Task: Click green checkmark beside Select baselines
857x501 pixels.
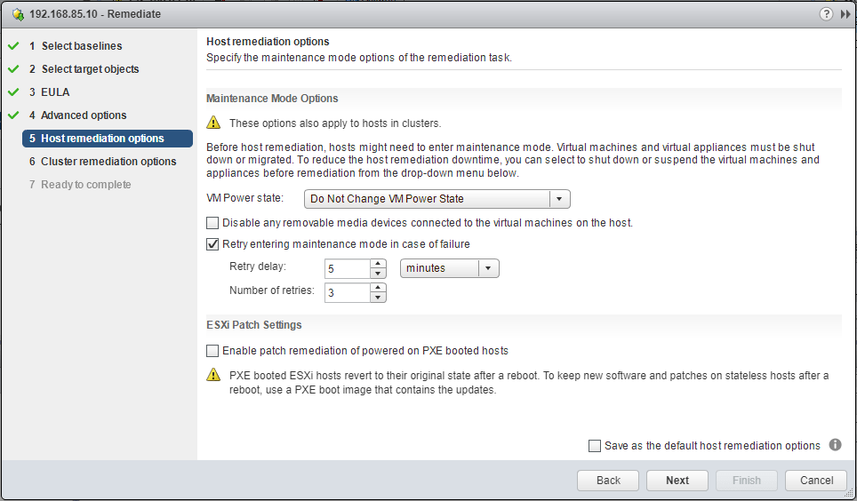Action: (x=13, y=46)
